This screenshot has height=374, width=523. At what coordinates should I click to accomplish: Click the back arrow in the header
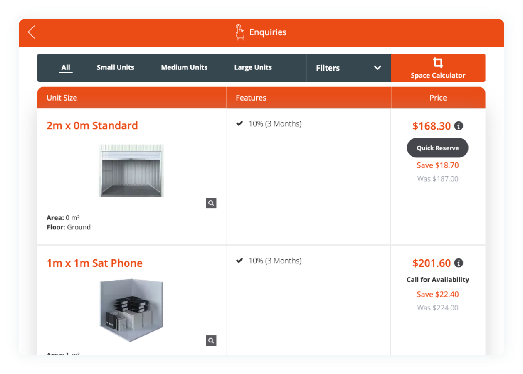[x=32, y=32]
